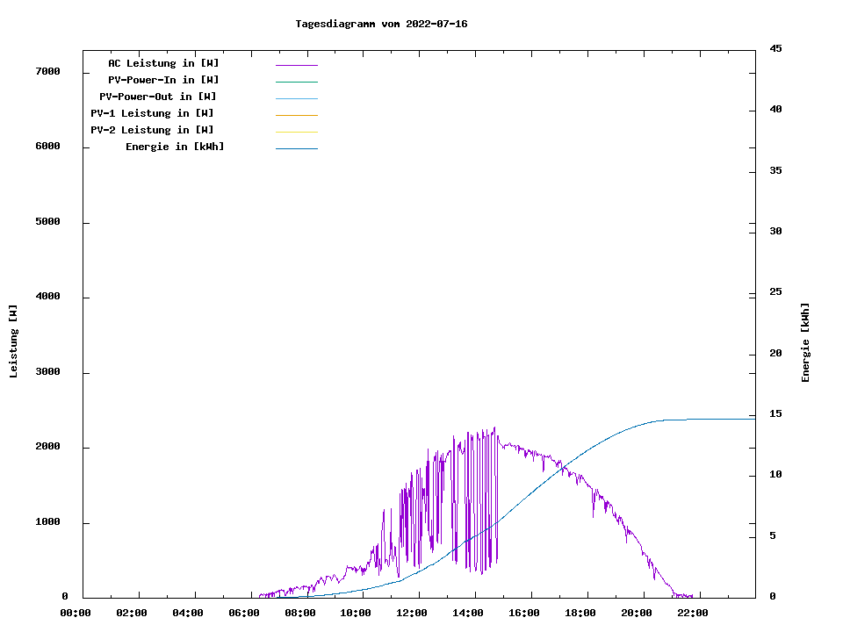Image resolution: width=843 pixels, height=632 pixels.
Task: Click the blue PV-Power-Out legend line sample
Action: pyautogui.click(x=296, y=98)
